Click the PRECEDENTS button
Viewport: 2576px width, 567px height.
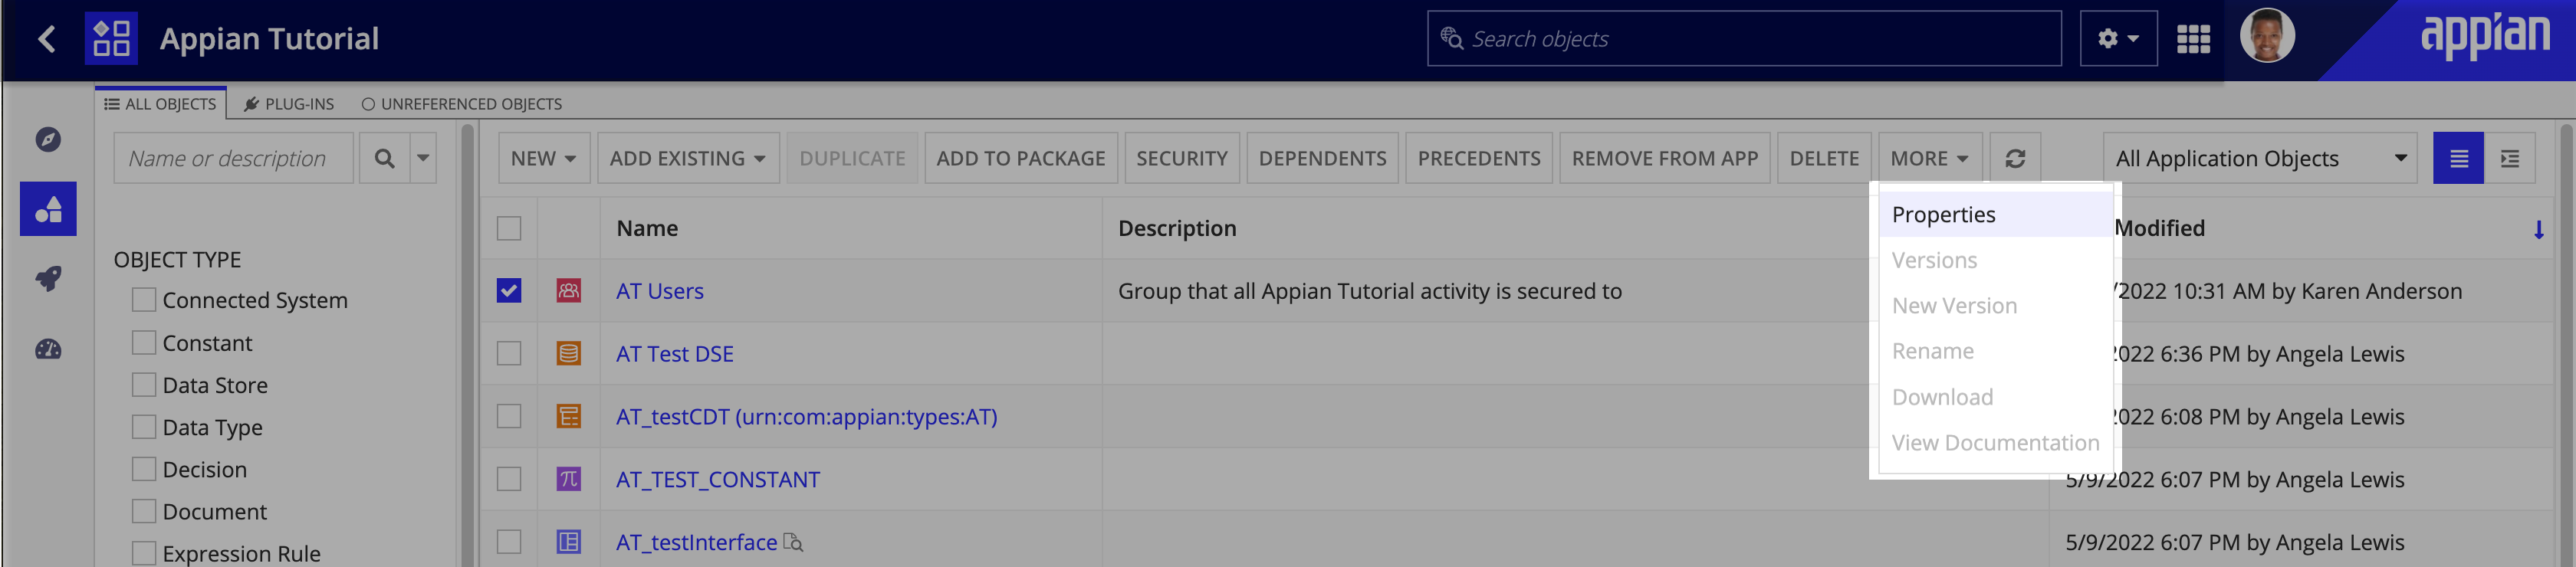click(1479, 158)
